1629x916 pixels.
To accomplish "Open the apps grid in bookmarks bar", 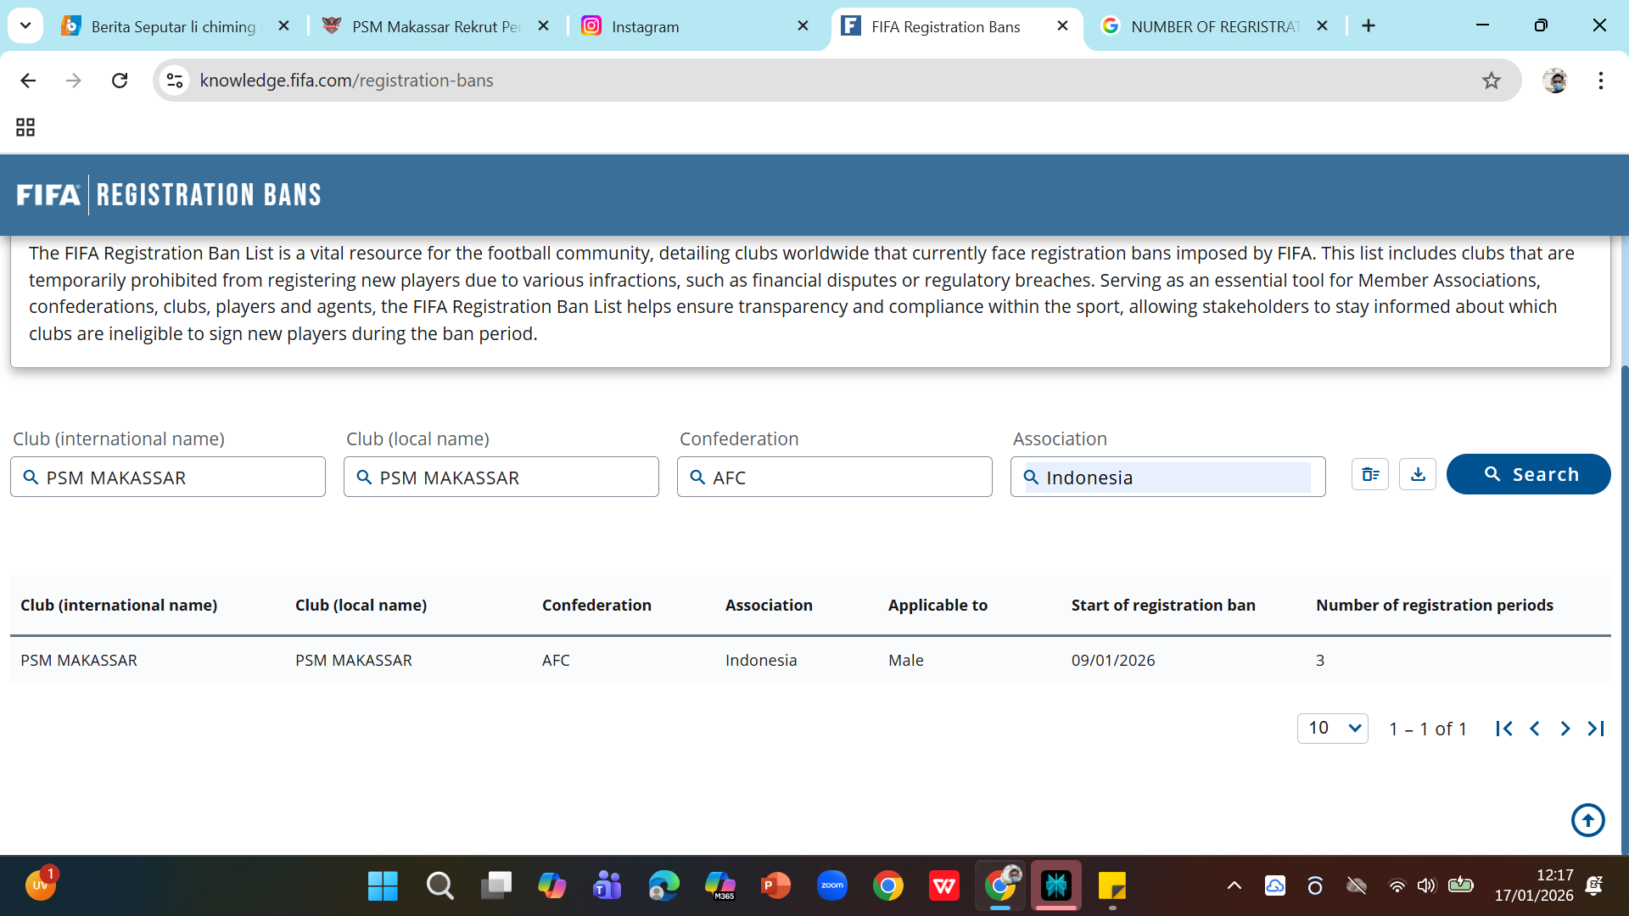I will [25, 127].
